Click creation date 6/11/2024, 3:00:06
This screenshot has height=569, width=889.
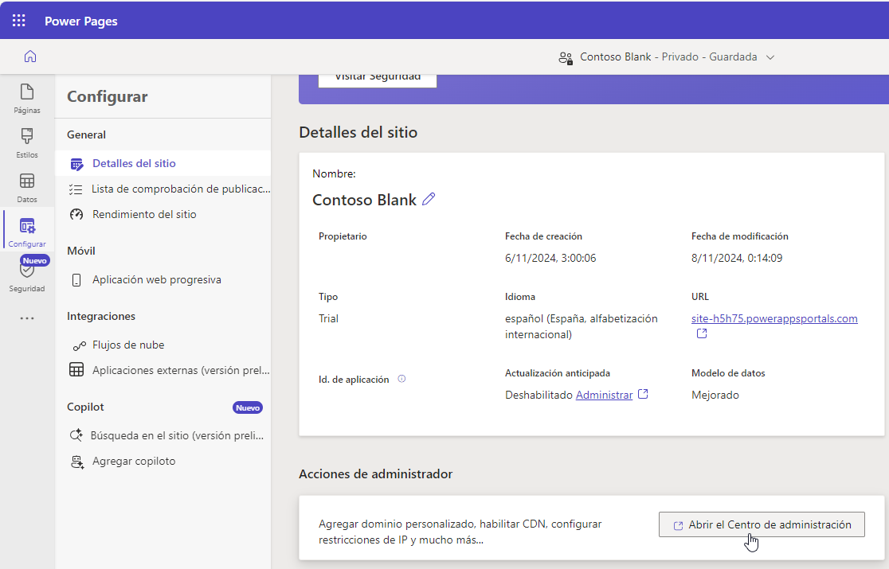550,258
